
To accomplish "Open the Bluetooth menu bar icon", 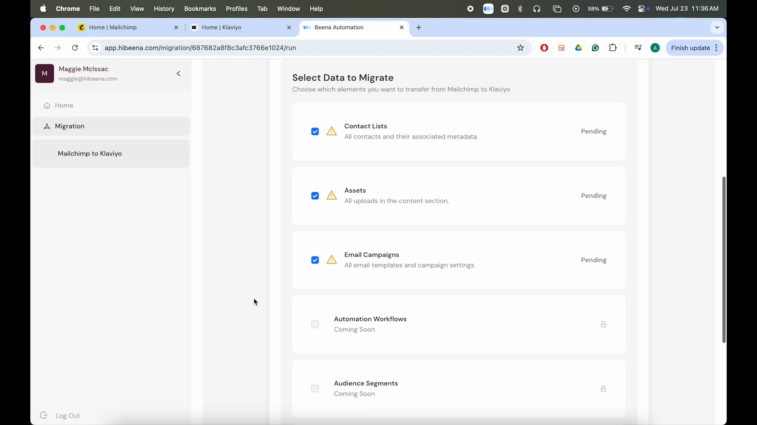I will tap(520, 9).
